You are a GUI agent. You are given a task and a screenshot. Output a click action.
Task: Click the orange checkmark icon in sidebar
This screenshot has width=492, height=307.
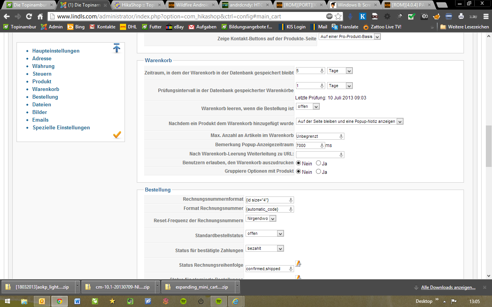[117, 135]
